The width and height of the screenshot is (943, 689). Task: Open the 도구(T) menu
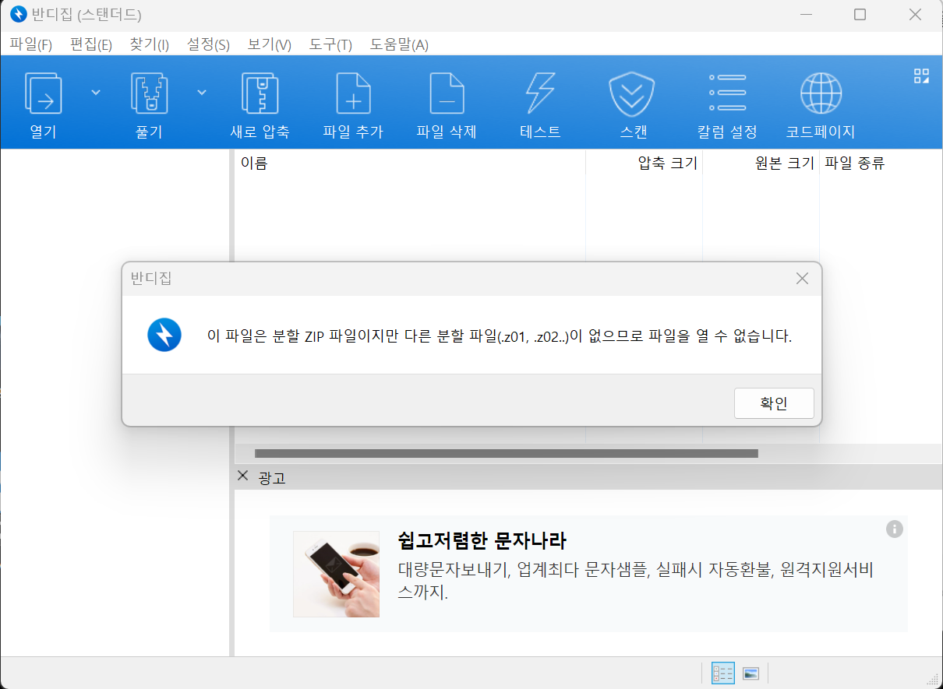click(x=330, y=44)
